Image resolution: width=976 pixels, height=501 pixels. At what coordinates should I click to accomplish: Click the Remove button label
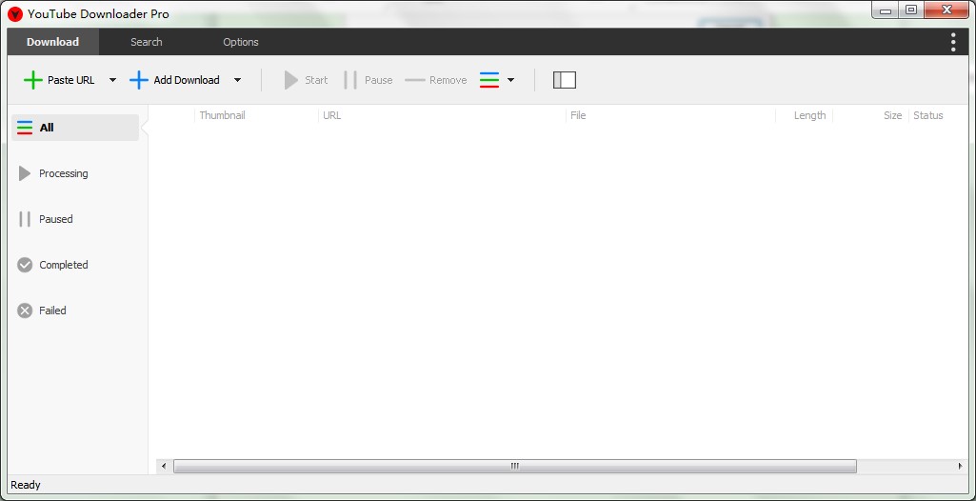coord(448,80)
